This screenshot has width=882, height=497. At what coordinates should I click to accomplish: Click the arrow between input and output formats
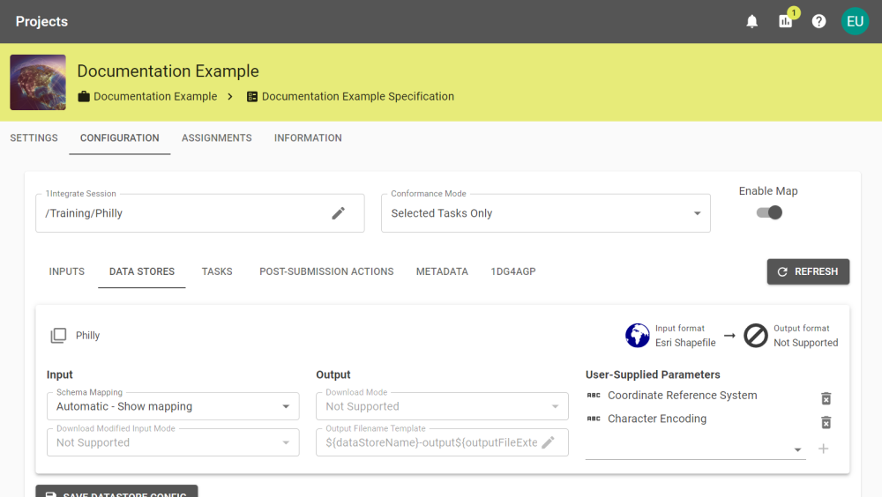[x=729, y=336]
